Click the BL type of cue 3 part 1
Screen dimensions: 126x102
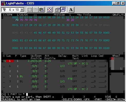click(x=21, y=76)
